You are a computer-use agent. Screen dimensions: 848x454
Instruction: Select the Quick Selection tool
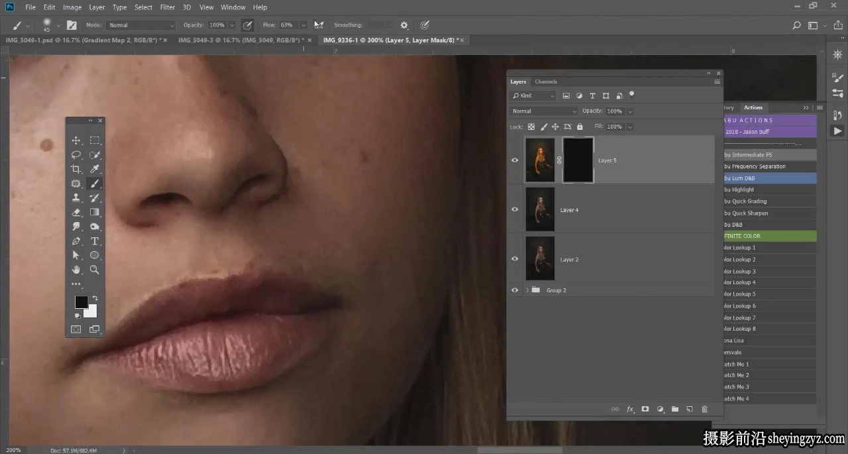95,155
